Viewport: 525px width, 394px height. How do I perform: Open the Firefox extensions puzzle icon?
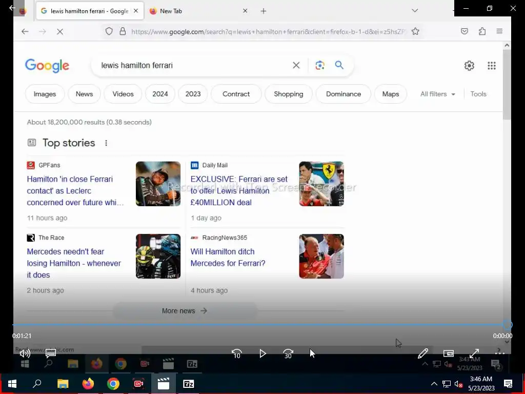482,31
